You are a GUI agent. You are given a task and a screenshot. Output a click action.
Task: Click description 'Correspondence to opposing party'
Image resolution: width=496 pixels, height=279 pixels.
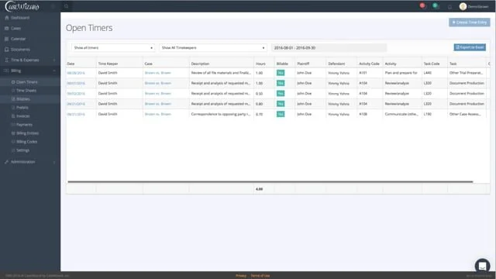pyautogui.click(x=221, y=114)
